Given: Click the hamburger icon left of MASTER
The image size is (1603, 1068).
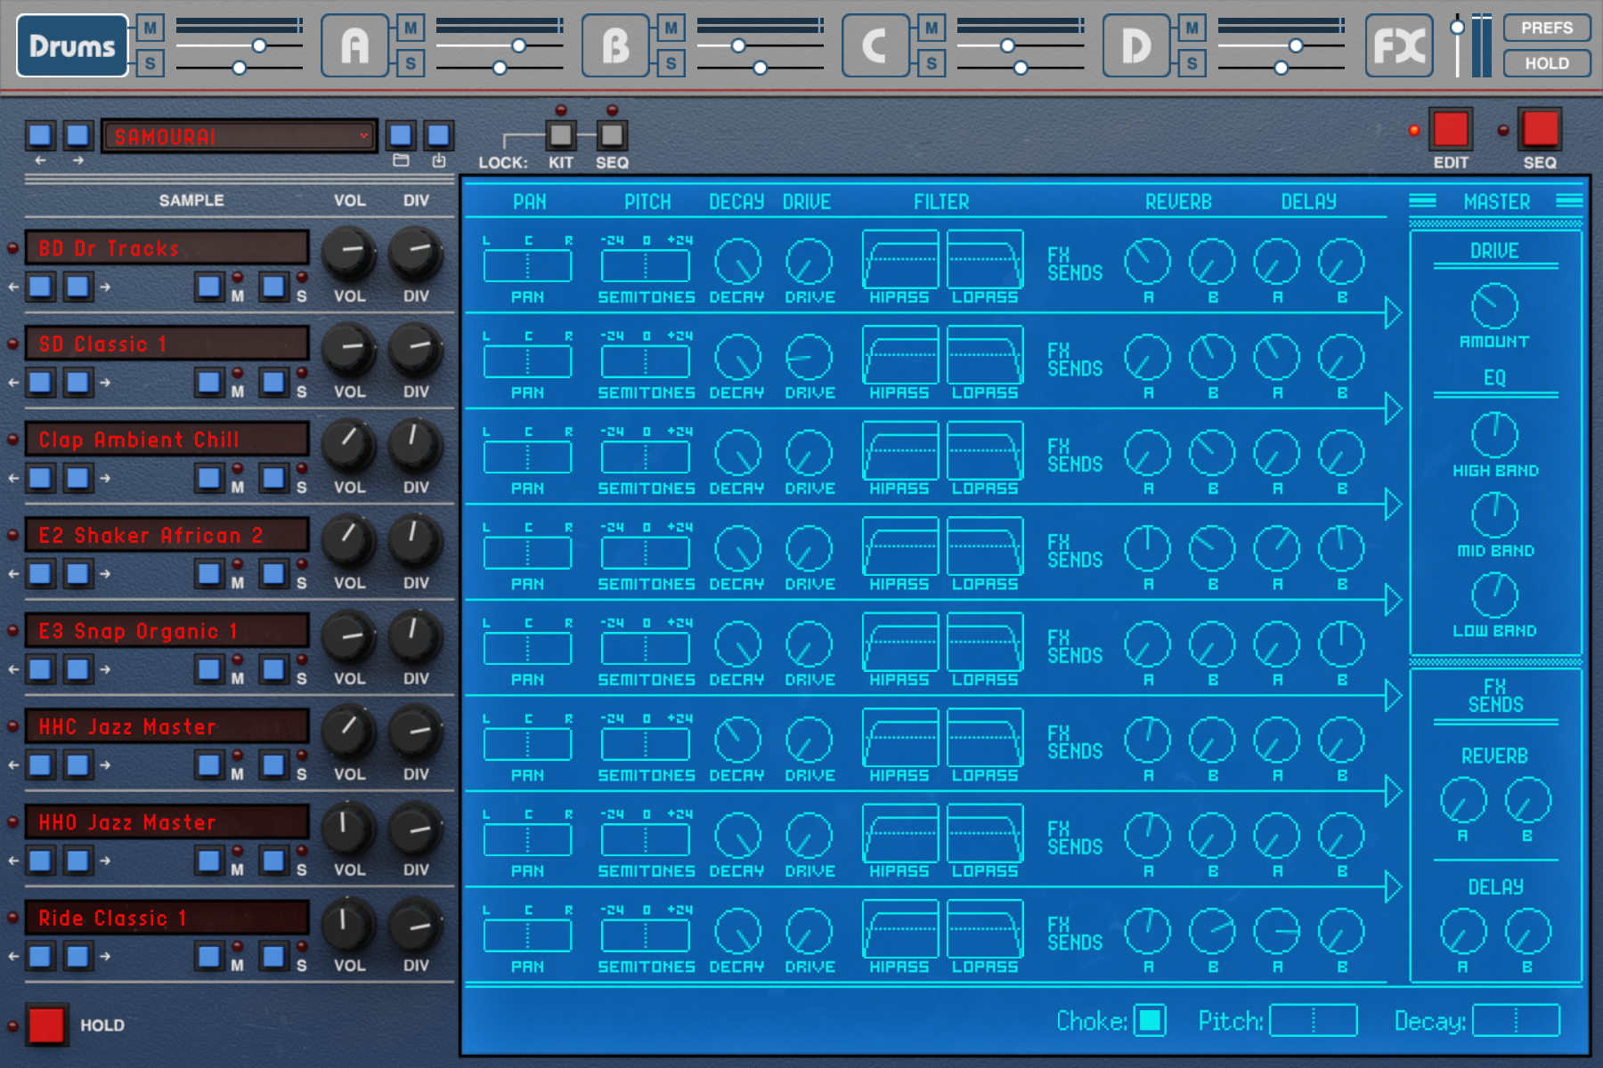Looking at the screenshot, I should tap(1422, 201).
